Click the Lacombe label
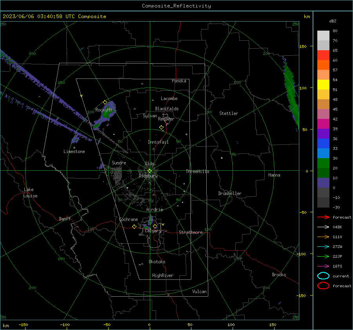 169,98
